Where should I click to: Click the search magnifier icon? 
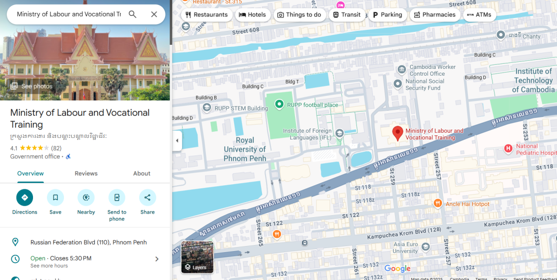point(133,14)
